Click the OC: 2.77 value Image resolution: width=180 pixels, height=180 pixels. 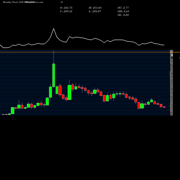pos(123,8)
